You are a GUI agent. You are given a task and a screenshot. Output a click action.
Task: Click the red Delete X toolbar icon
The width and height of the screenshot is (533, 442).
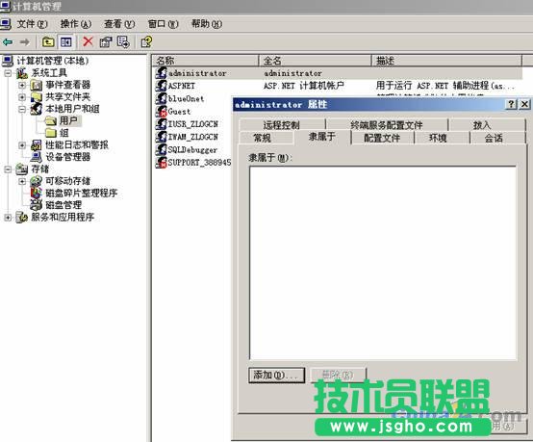[x=89, y=42]
